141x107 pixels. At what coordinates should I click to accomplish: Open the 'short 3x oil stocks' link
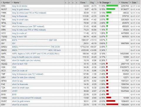[20, 105]
